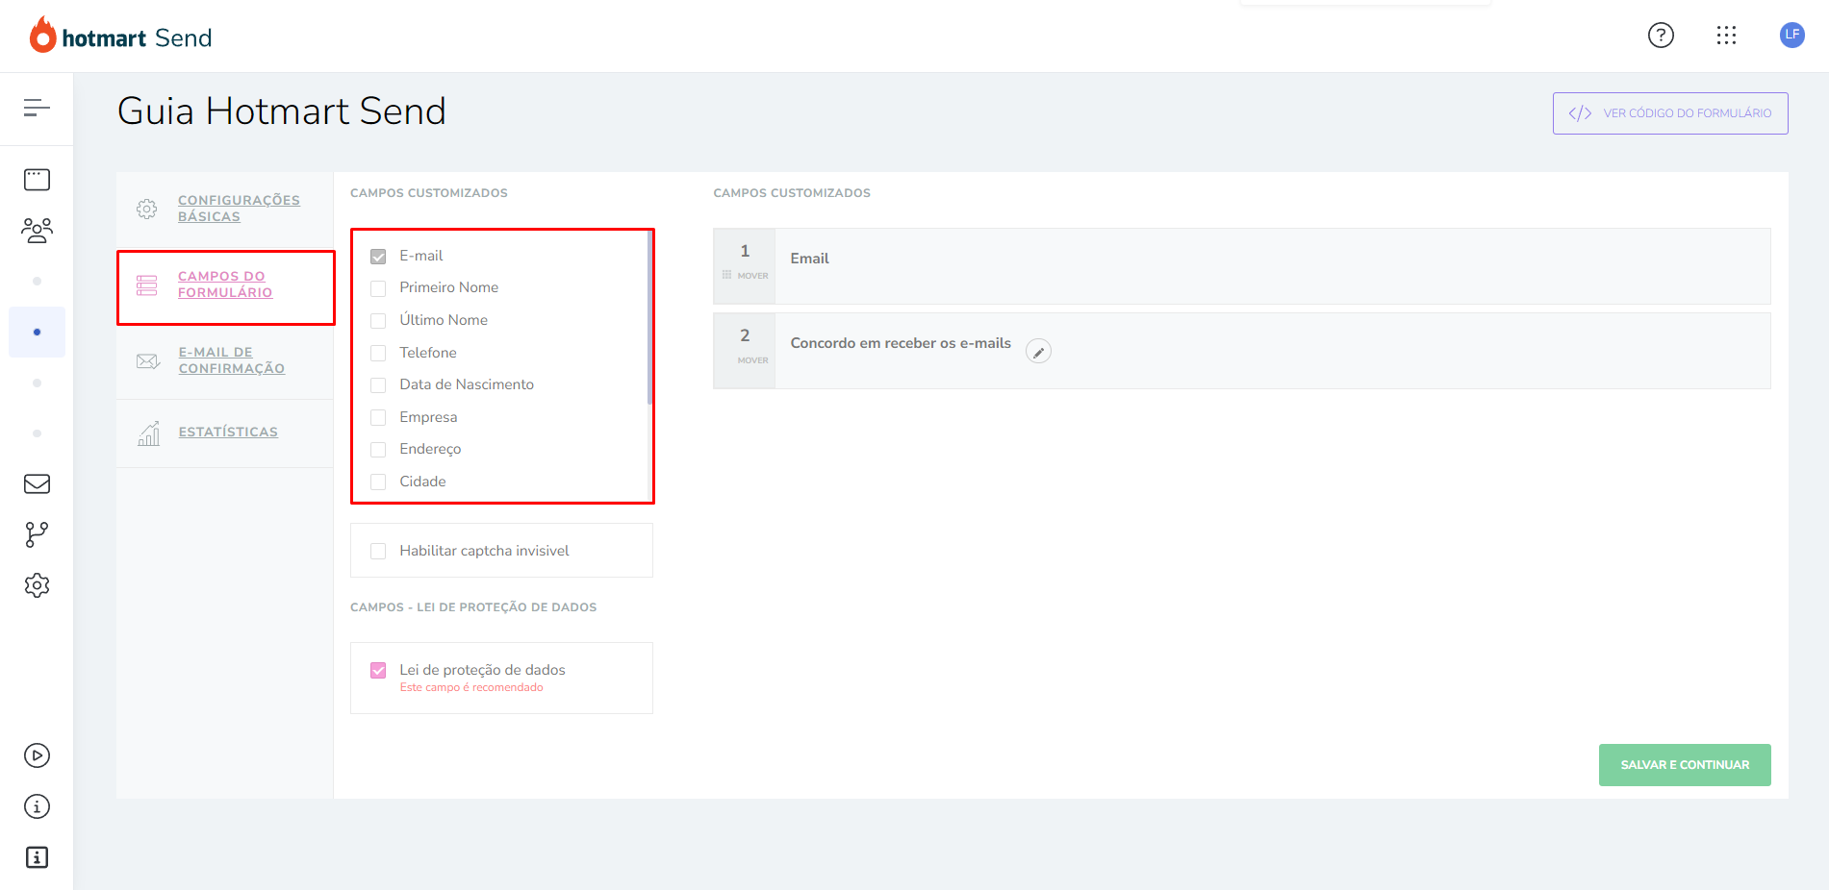Click the scrollbar of the custom fields list
This screenshot has height=890, width=1829.
coord(650,317)
